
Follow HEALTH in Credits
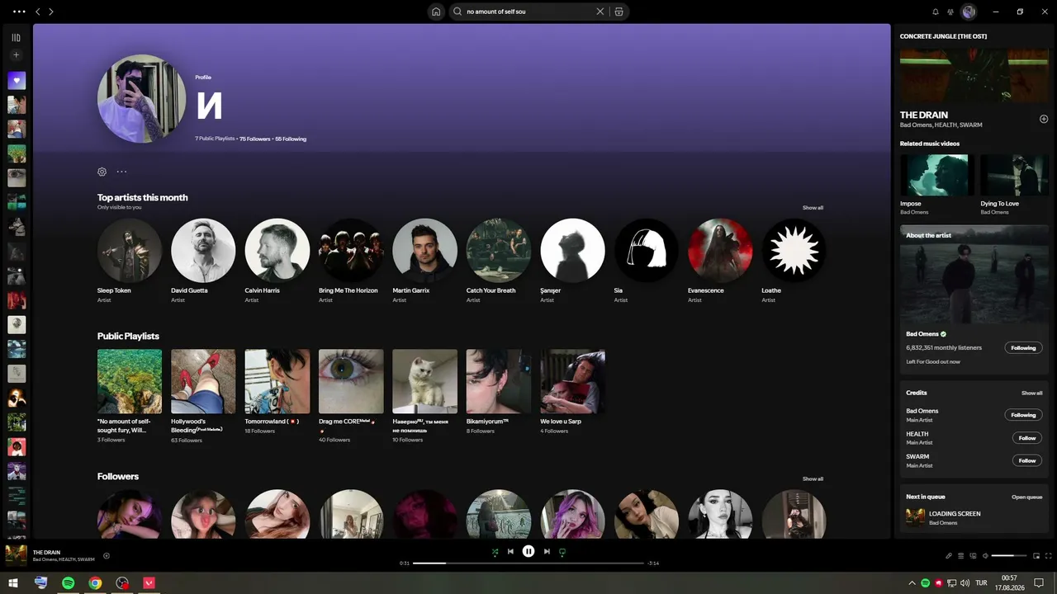point(1027,438)
